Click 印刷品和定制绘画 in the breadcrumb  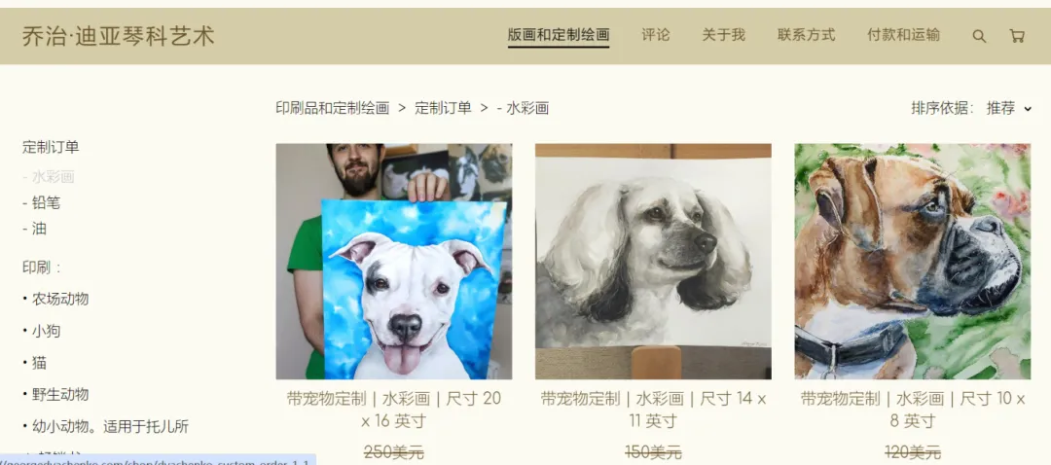(333, 108)
